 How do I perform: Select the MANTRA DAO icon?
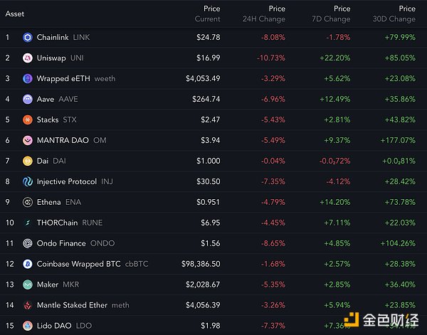(28, 140)
